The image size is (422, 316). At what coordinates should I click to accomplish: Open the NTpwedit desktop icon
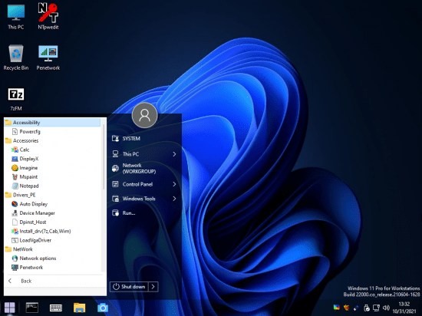click(x=48, y=16)
